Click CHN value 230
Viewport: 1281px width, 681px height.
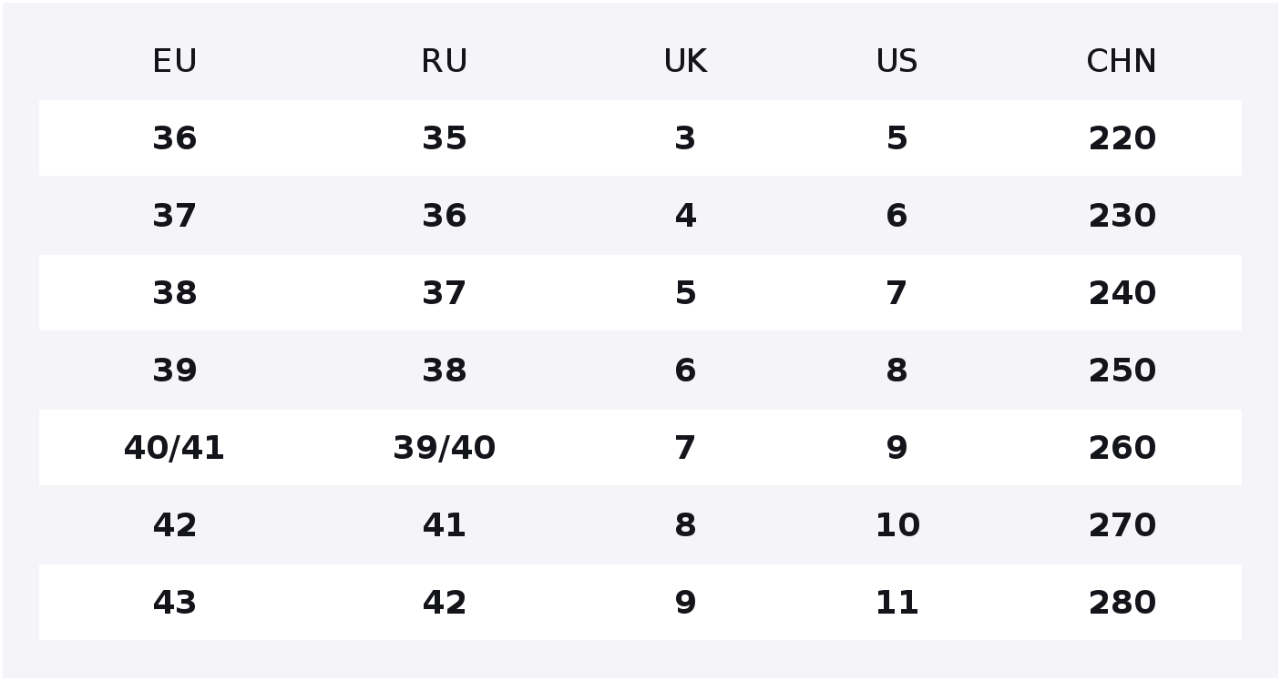click(x=1122, y=216)
